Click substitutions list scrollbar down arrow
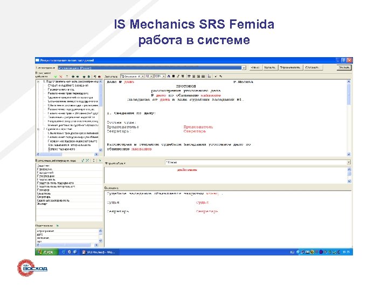This screenshot has width=388, height=291. point(100,240)
